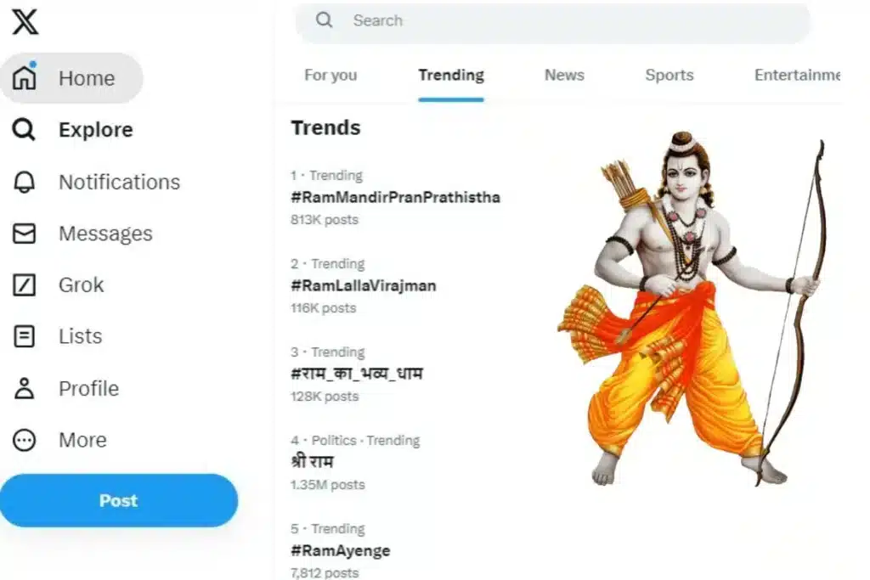
Task: Switch to the Sports tab
Action: tap(669, 76)
